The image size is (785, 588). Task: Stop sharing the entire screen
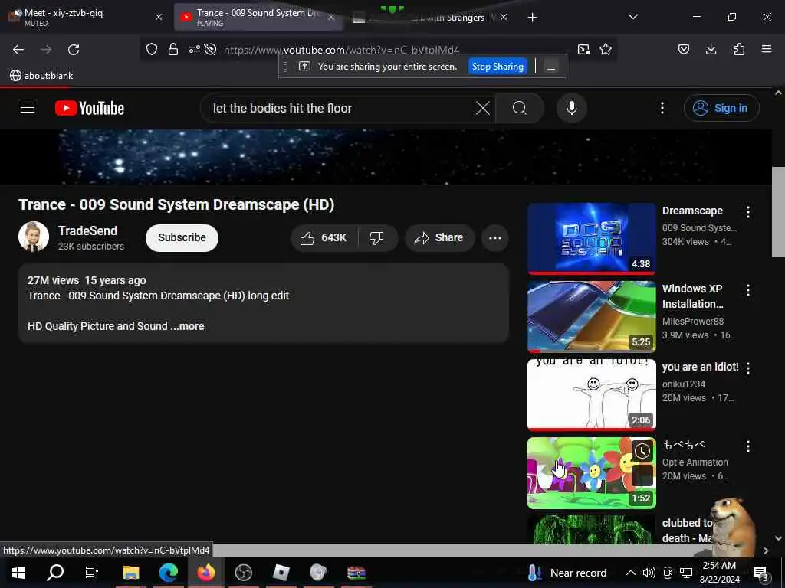click(498, 67)
